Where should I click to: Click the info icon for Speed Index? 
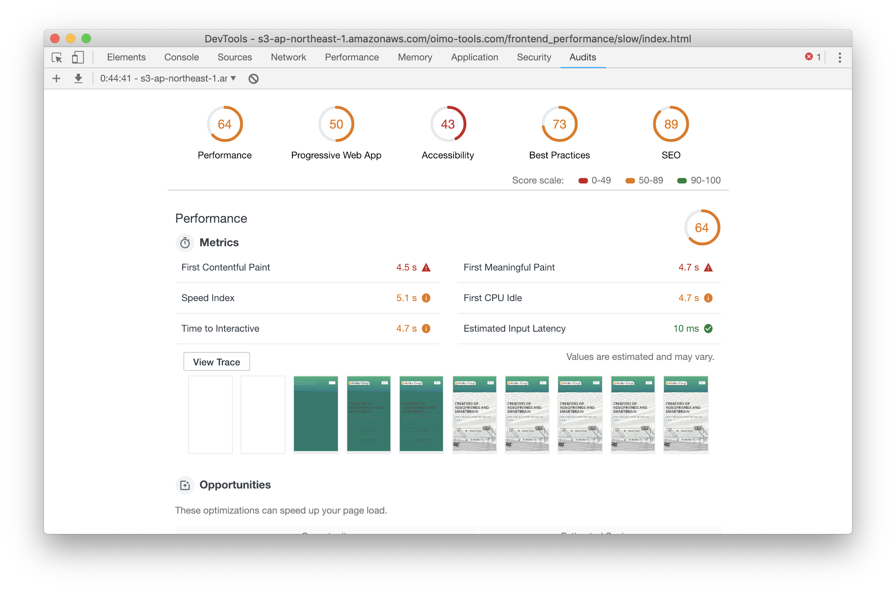426,298
